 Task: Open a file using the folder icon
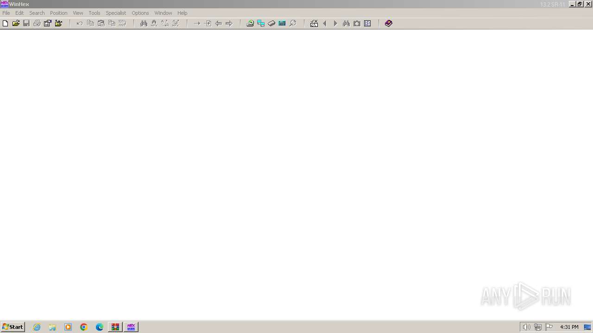point(16,23)
